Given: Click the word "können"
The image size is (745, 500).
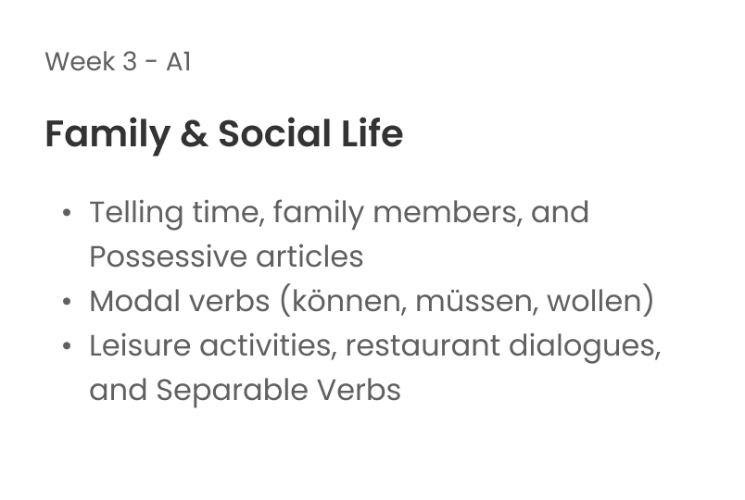Looking at the screenshot, I should click(x=344, y=301).
